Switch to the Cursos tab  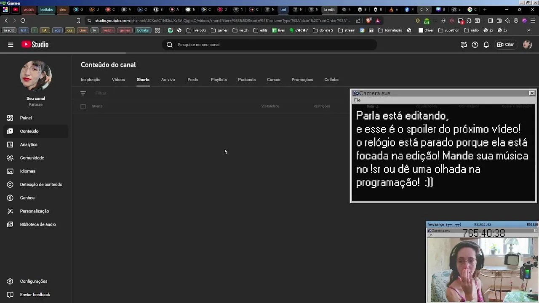tap(273, 80)
